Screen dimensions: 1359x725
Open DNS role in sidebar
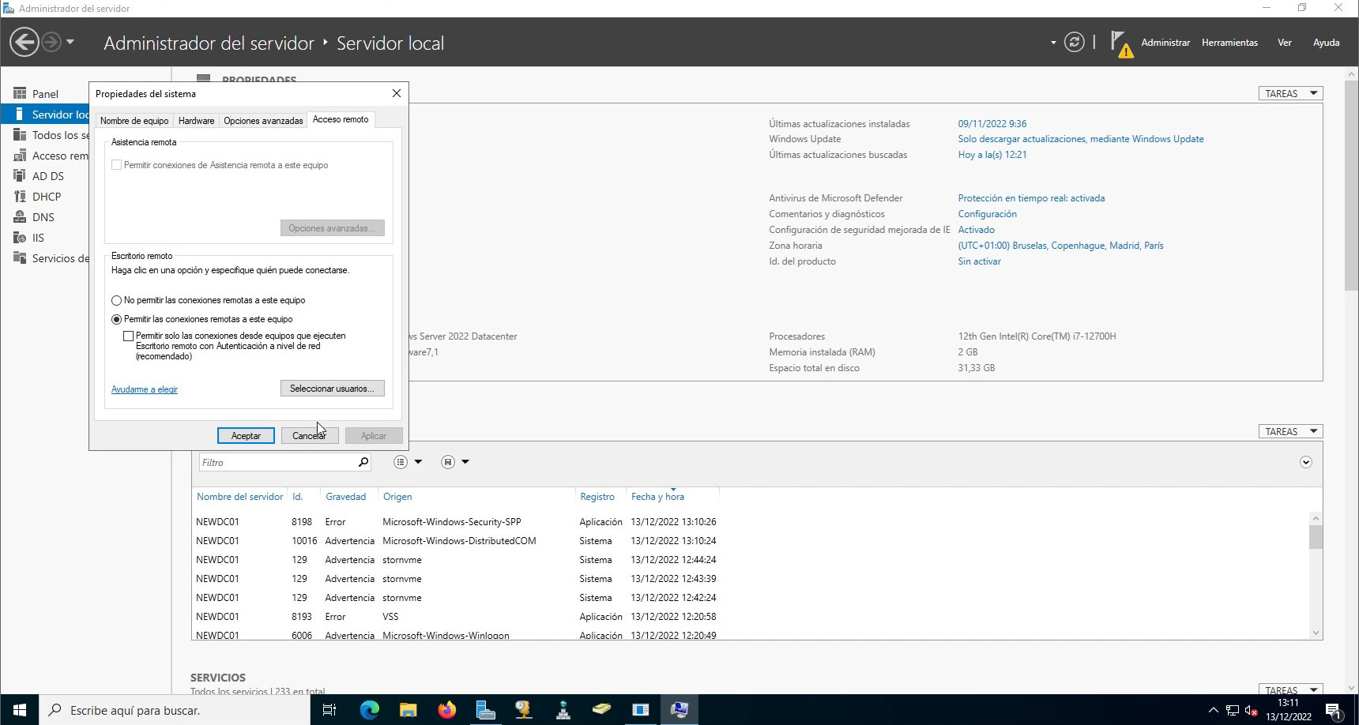click(43, 217)
